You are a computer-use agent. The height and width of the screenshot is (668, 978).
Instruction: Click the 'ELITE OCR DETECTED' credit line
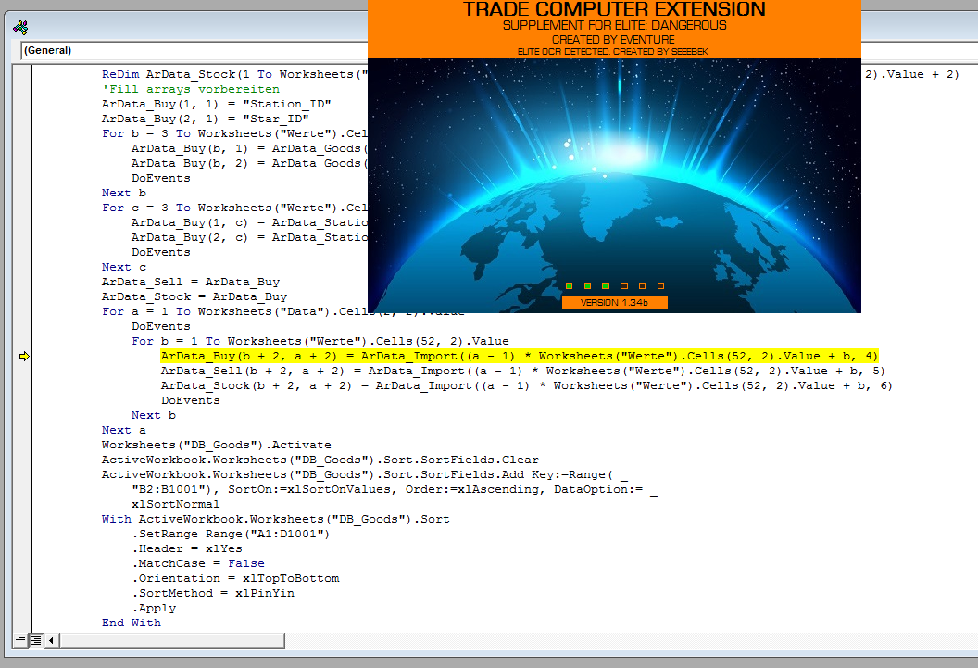tap(612, 51)
